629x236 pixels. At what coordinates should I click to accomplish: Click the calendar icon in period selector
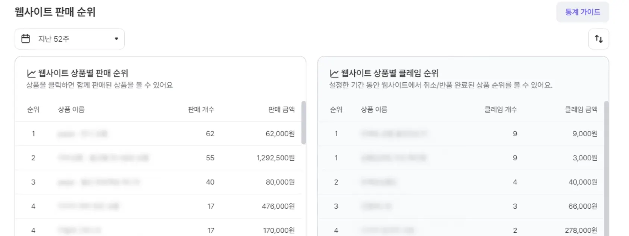[x=26, y=39]
